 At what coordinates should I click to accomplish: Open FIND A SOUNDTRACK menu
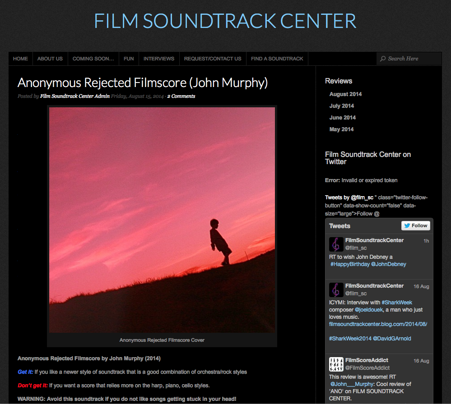pos(277,59)
